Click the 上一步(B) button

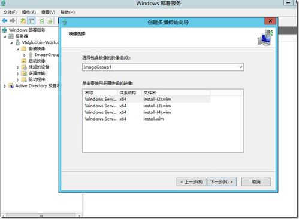click(x=191, y=182)
